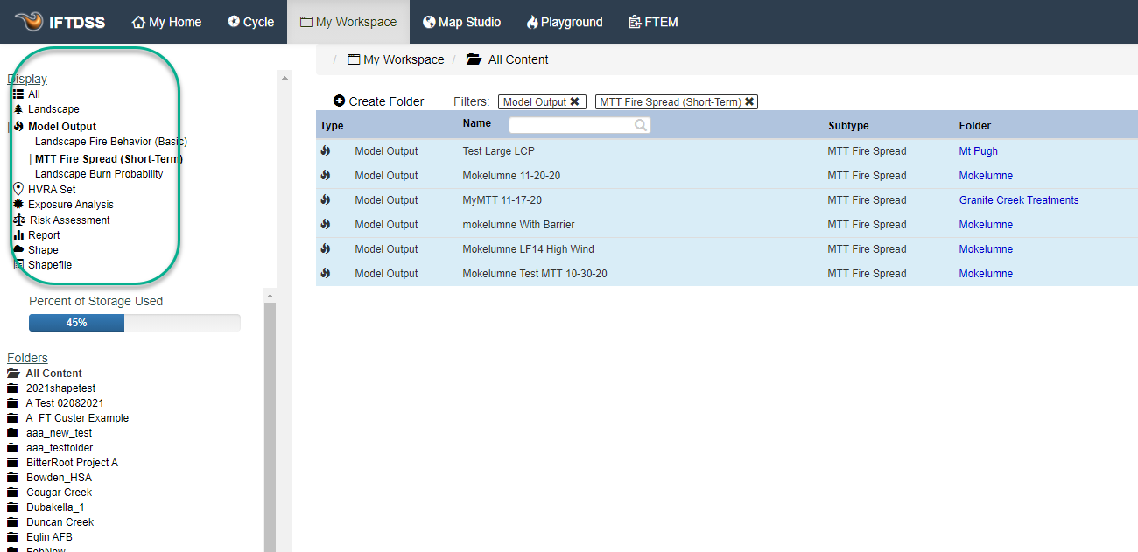Sort by the Folder column header
This screenshot has height=552, width=1138.
click(975, 126)
